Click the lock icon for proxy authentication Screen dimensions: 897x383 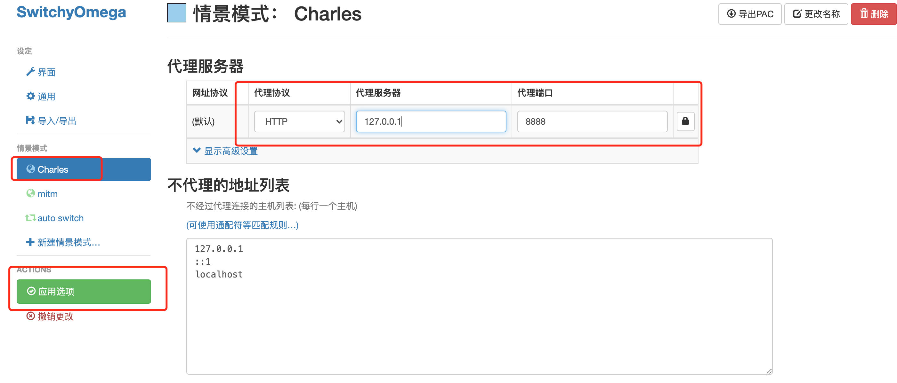(685, 121)
